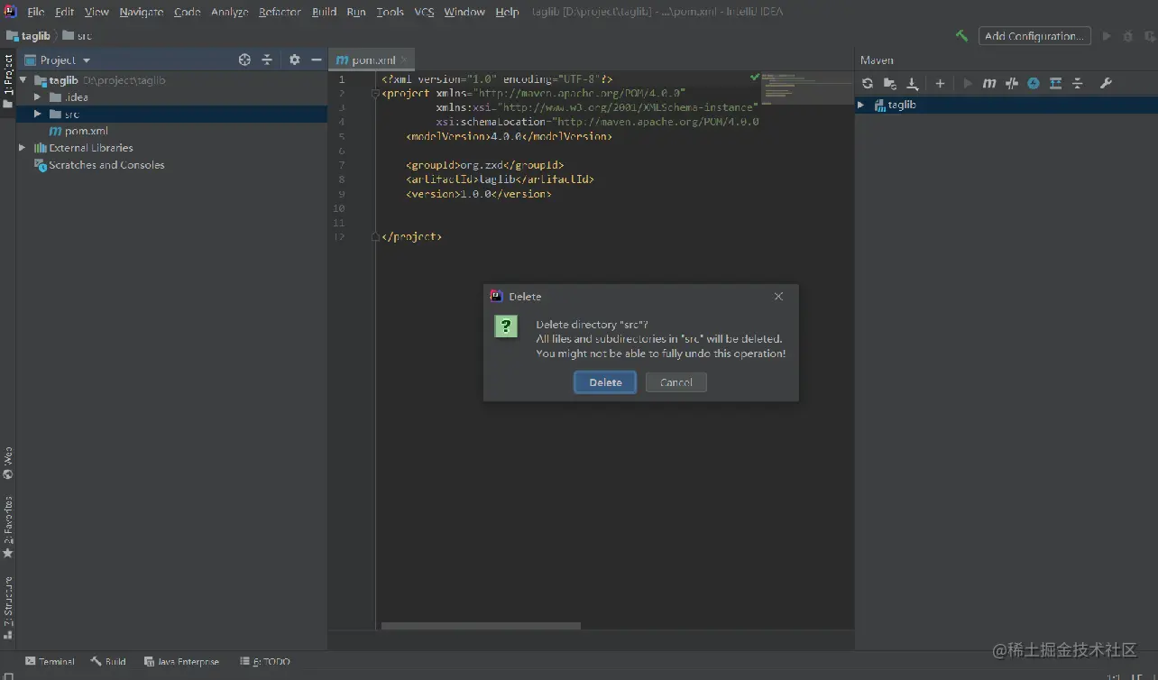Open the Navigate menu
The width and height of the screenshot is (1158, 680).
tap(142, 12)
